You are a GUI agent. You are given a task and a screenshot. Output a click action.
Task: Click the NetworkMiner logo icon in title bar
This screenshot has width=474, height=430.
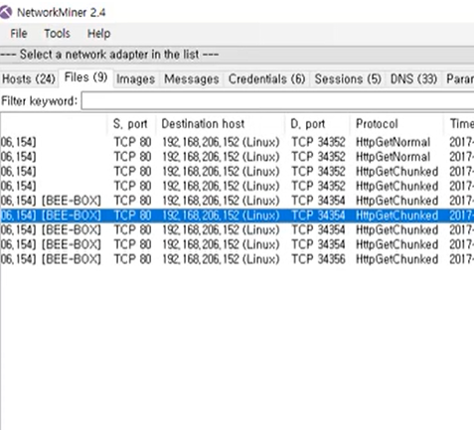pyautogui.click(x=6, y=12)
